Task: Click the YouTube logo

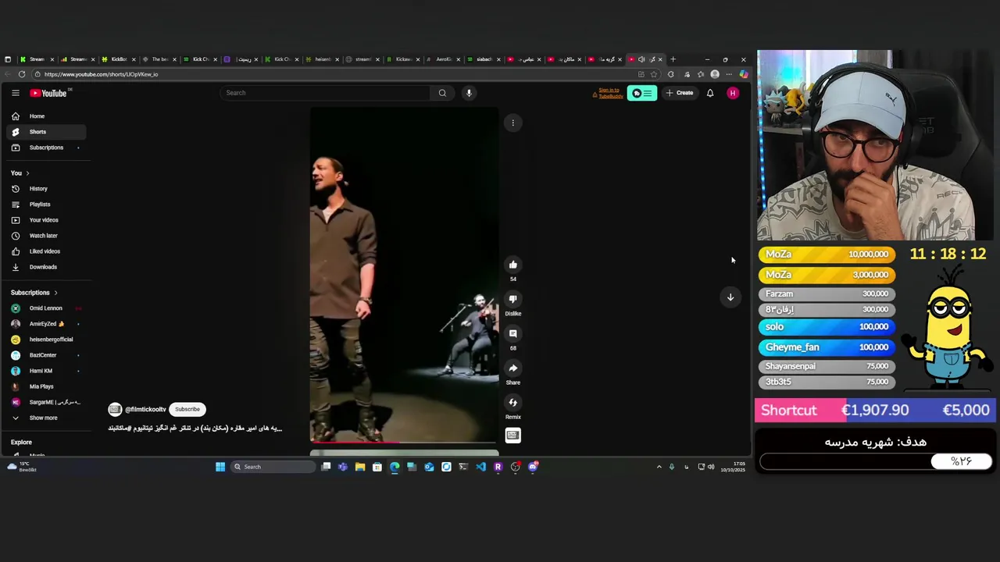Action: [x=48, y=93]
